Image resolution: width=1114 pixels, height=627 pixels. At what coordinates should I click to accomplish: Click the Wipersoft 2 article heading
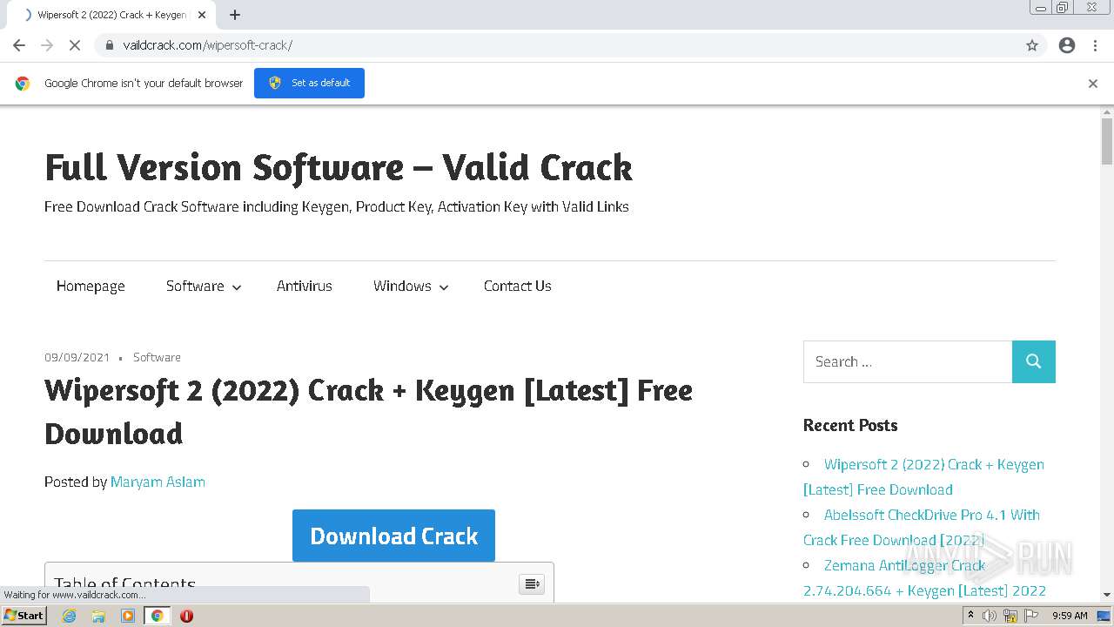click(x=368, y=412)
